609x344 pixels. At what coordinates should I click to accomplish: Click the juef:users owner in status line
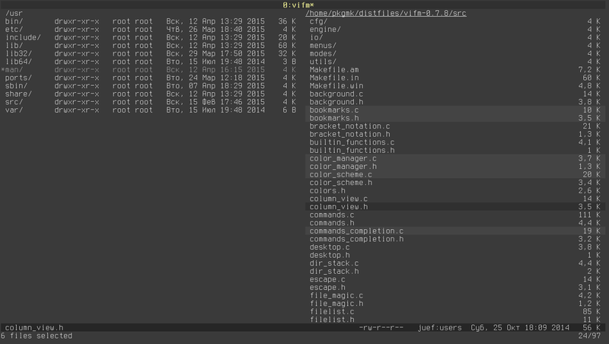pos(440,328)
